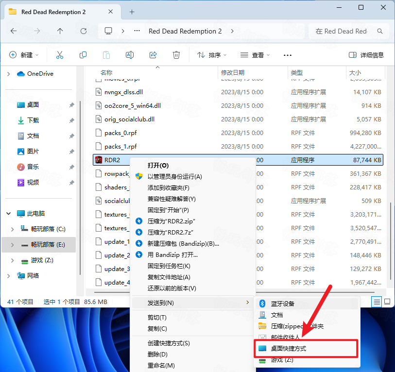Screen dimensions: 395x372
Task: Open the 发送到(N) submenu
Action: tap(193, 303)
